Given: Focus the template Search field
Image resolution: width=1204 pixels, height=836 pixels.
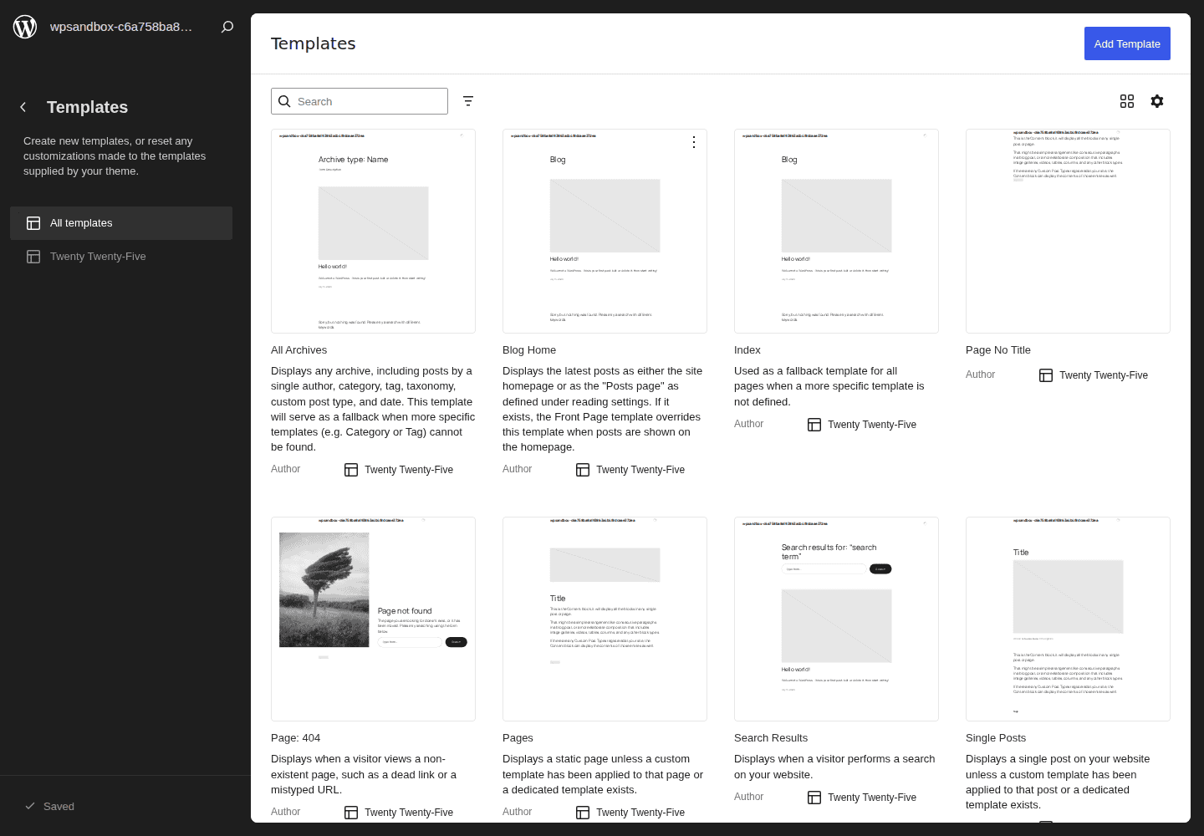Looking at the screenshot, I should pos(360,101).
